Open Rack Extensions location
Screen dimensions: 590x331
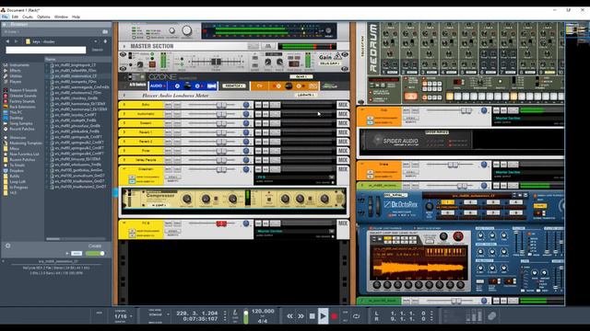coord(22,107)
